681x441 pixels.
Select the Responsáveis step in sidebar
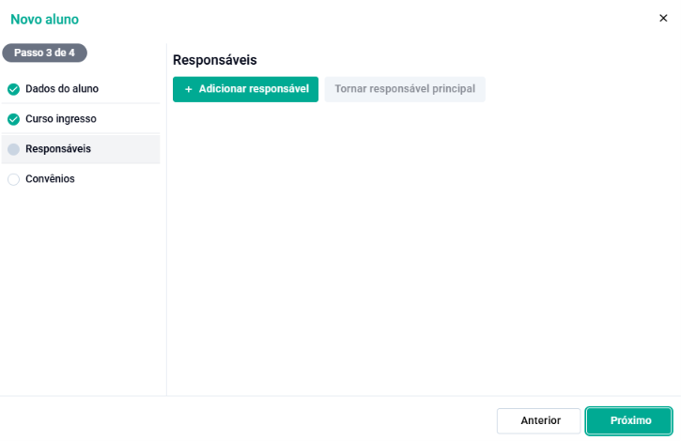pos(81,149)
